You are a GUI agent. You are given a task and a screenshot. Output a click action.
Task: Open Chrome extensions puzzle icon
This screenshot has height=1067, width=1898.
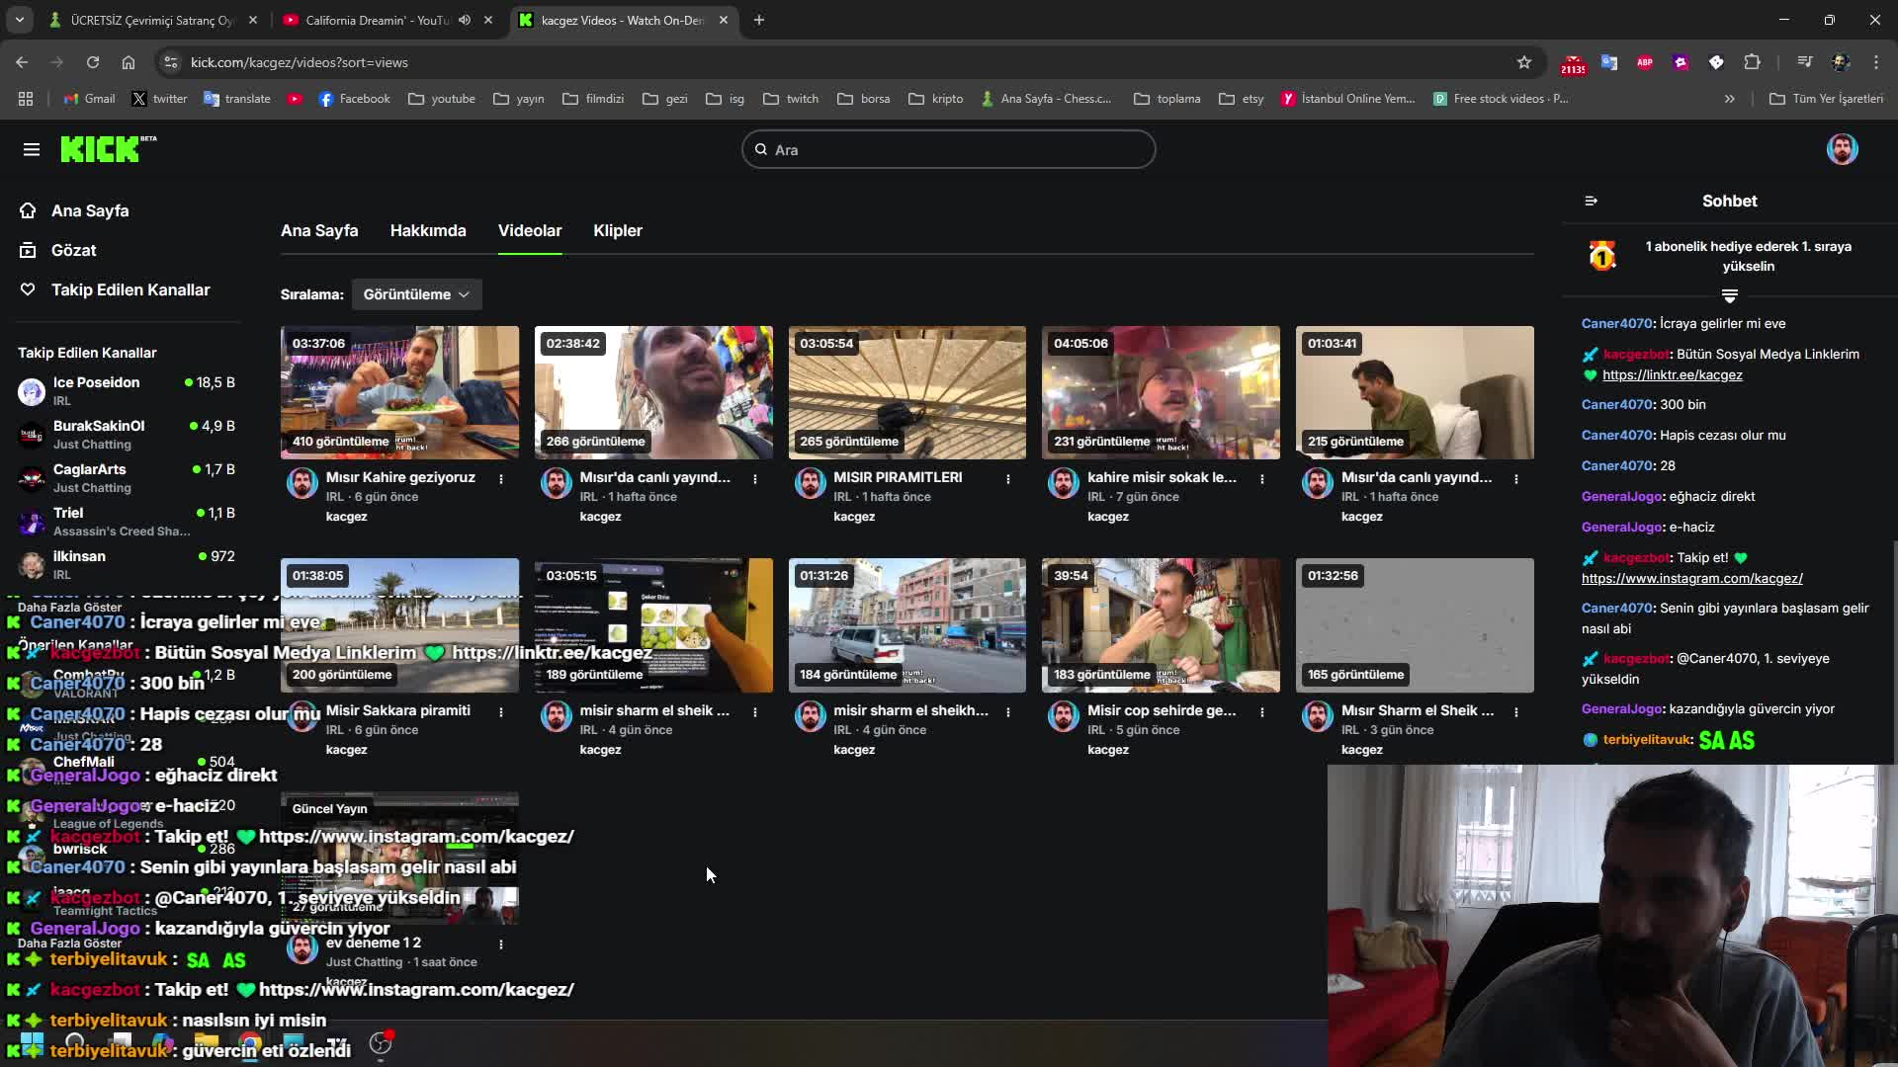[x=1752, y=62]
